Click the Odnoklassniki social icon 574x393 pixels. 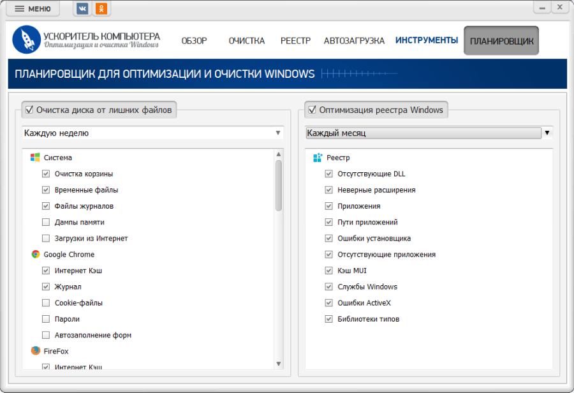[x=101, y=8]
